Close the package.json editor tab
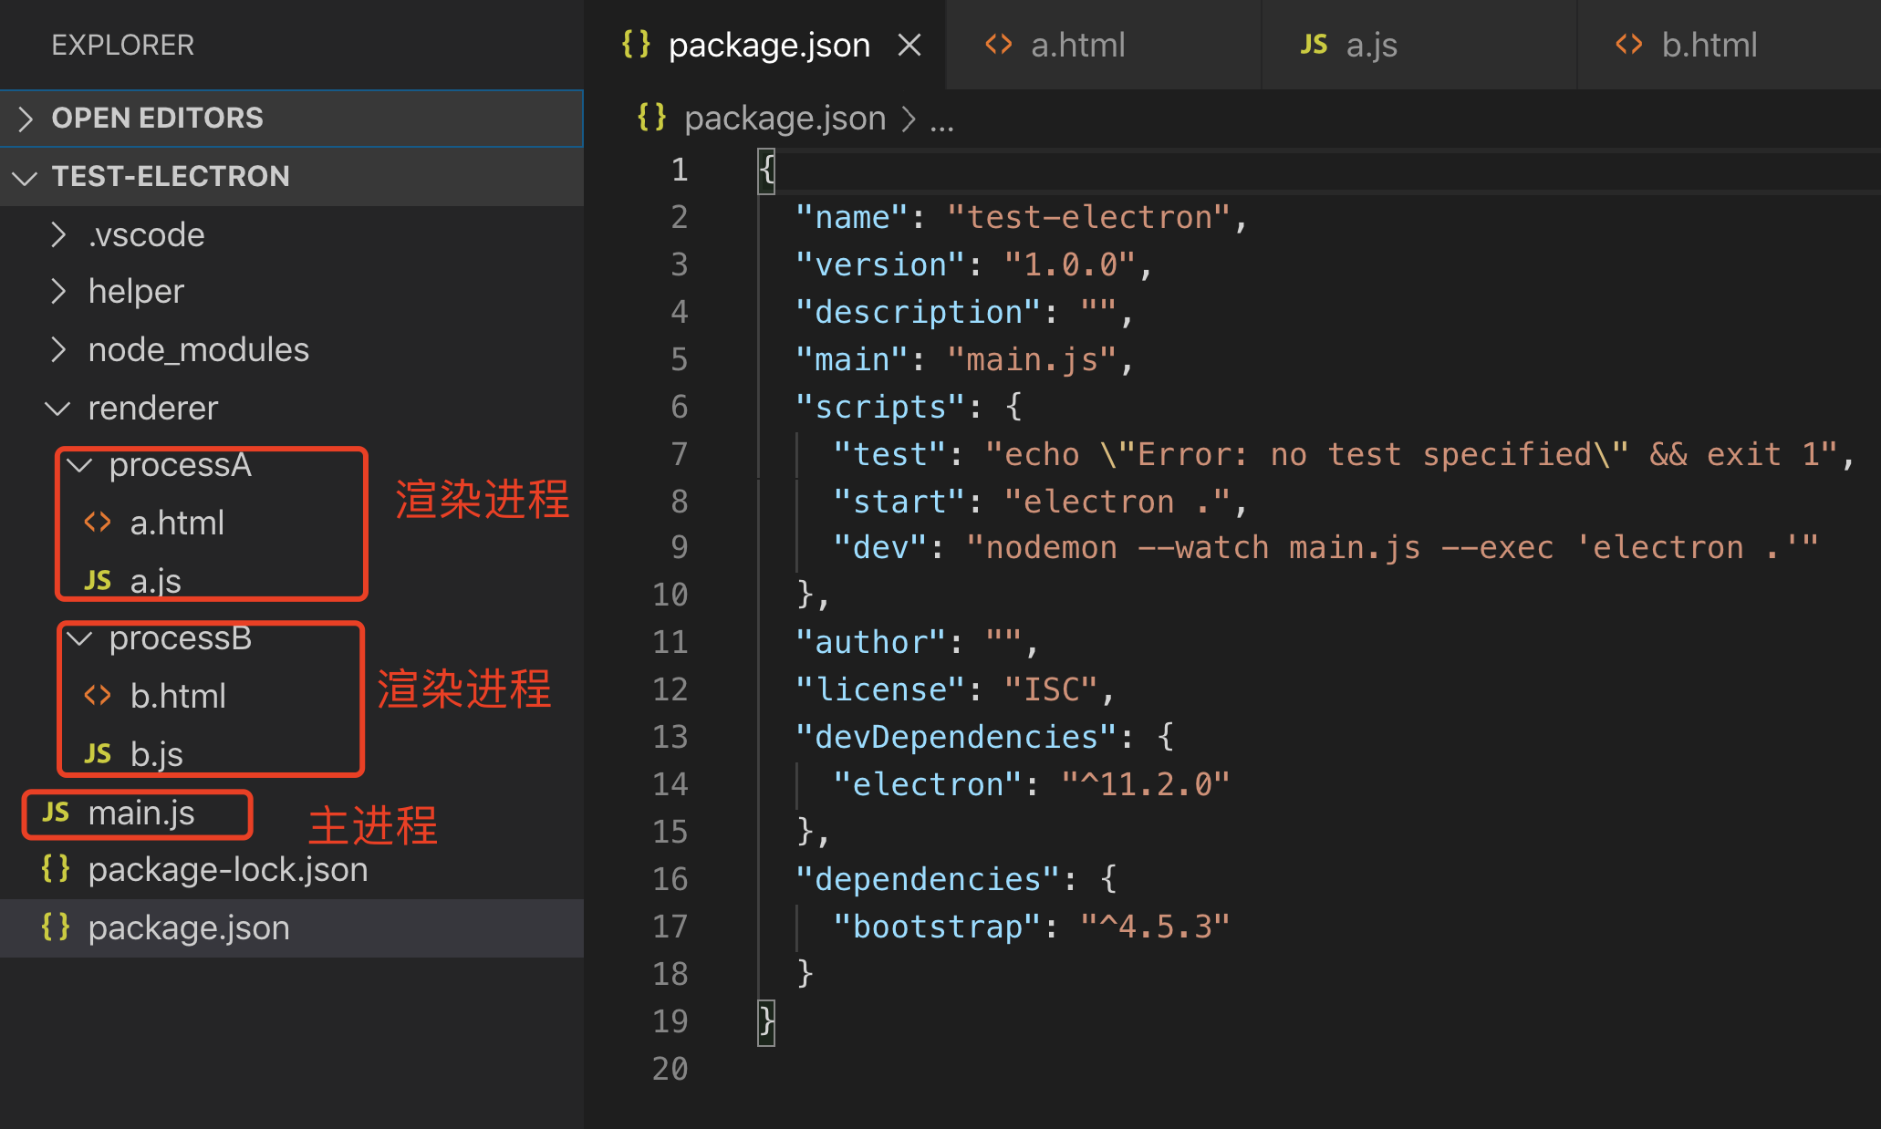Viewport: 1881px width, 1129px height. point(909,45)
